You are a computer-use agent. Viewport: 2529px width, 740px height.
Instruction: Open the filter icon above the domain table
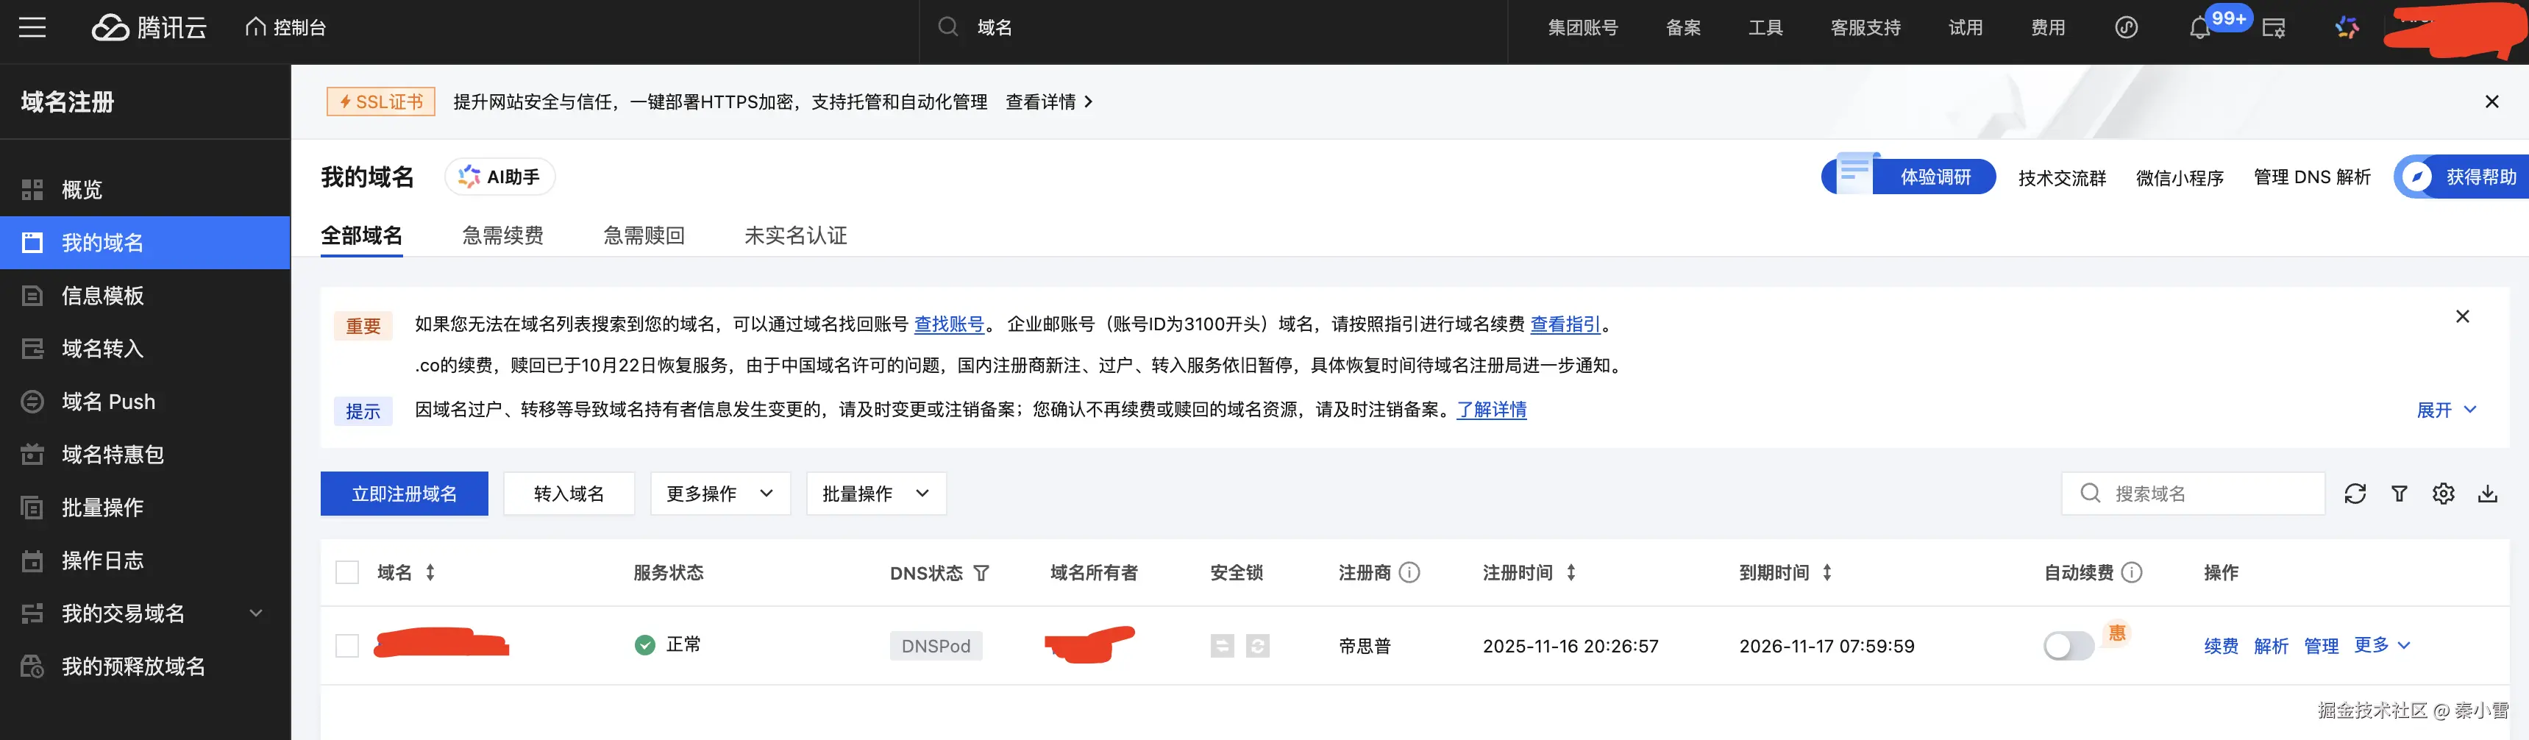click(2398, 493)
